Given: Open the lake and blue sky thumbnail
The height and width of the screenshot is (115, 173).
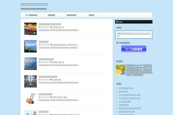Looking at the screenshot, I should (x=31, y=46).
